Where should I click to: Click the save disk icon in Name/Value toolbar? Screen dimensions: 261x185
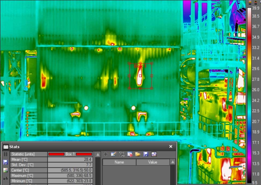[146, 154]
